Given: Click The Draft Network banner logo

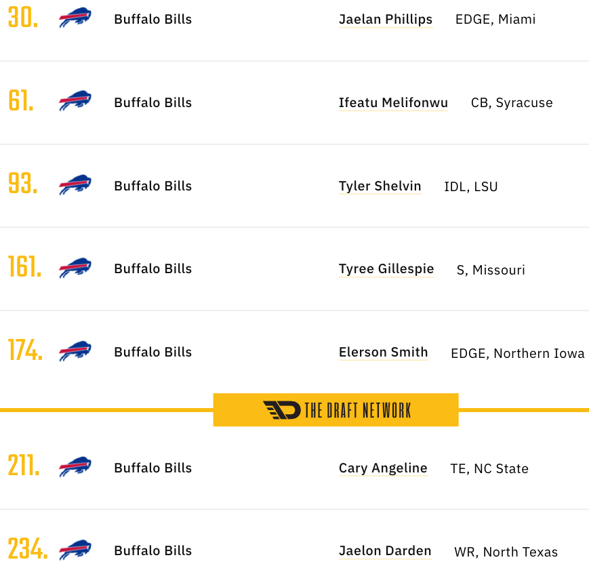Looking at the screenshot, I should [x=336, y=410].
